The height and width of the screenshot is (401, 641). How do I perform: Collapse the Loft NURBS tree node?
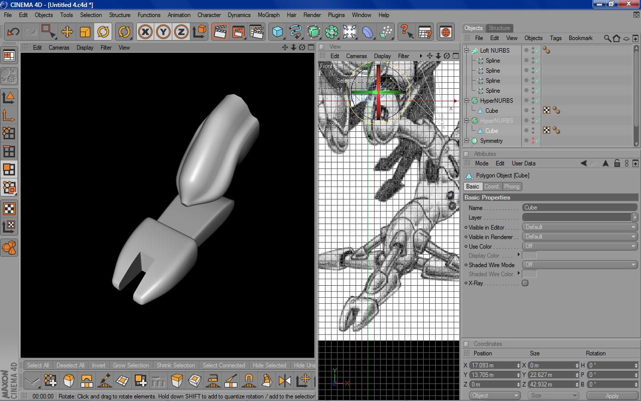click(467, 51)
